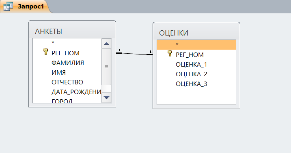The width and height of the screenshot is (291, 153).
Task: Select the ФАМИЛИЯ field
Action: (67, 63)
